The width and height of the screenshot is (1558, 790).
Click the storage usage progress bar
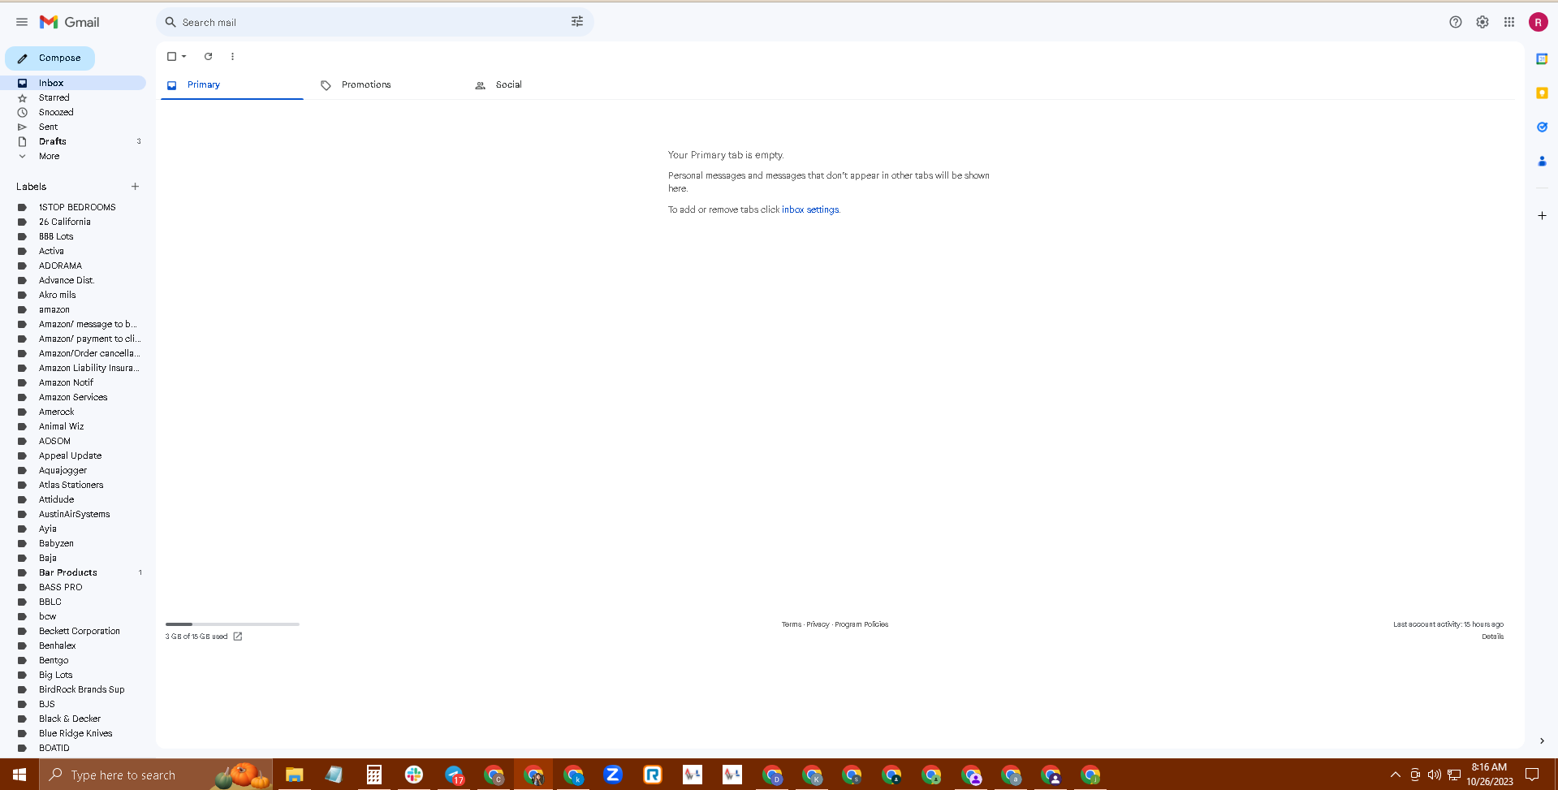(x=232, y=624)
